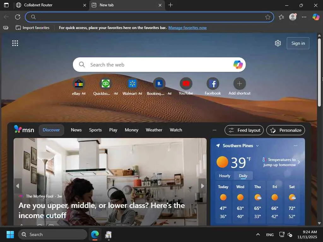Click Import favorites
This screenshot has height=242, width=323.
coord(32,28)
